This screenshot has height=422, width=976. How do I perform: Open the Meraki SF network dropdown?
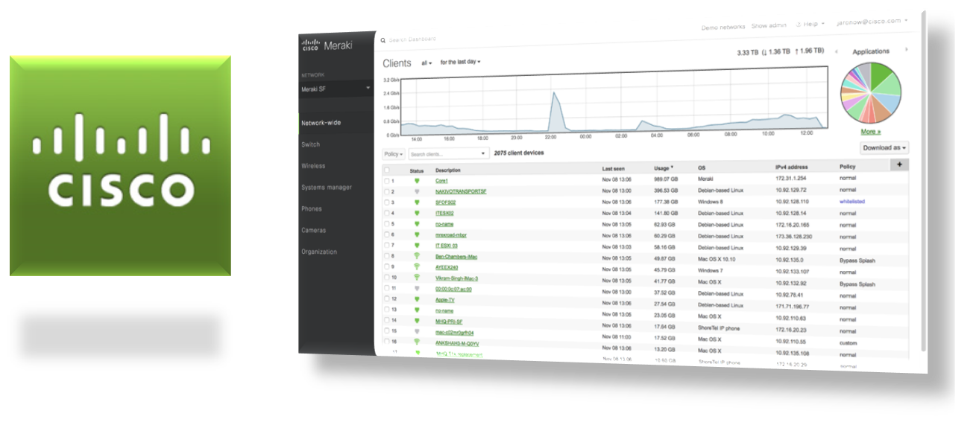pyautogui.click(x=336, y=89)
